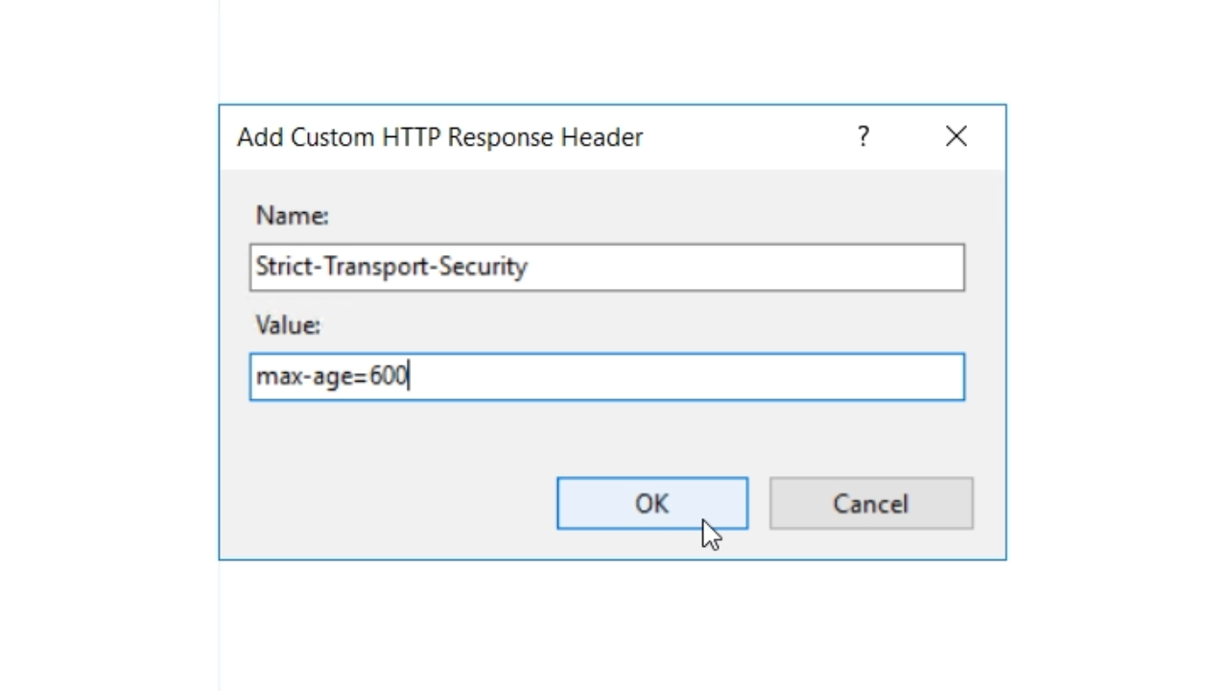
Task: Click the question mark help icon
Action: pos(863,137)
